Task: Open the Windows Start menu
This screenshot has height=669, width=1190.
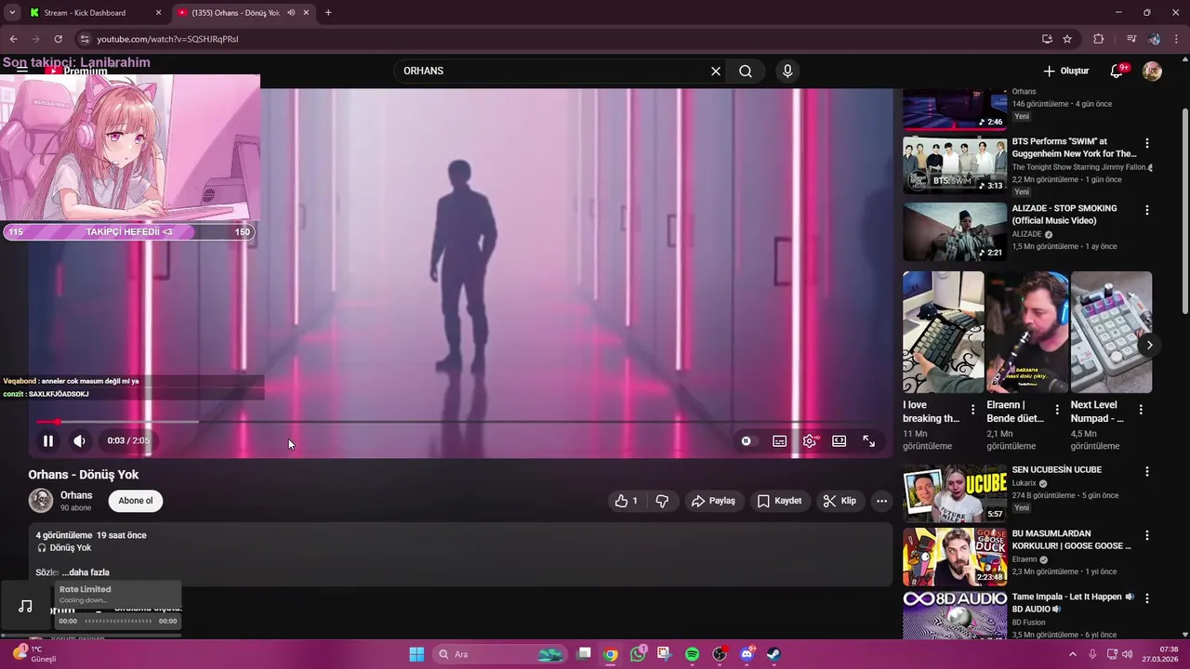Action: point(416,654)
